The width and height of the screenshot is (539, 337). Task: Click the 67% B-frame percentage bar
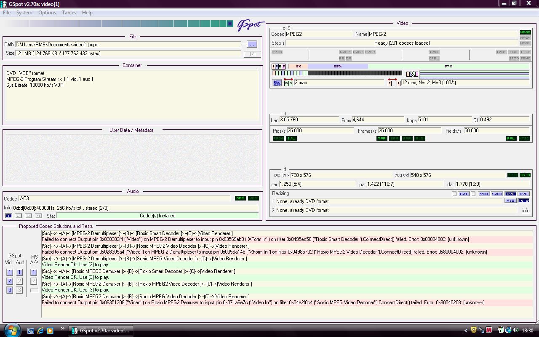pyautogui.click(x=448, y=67)
